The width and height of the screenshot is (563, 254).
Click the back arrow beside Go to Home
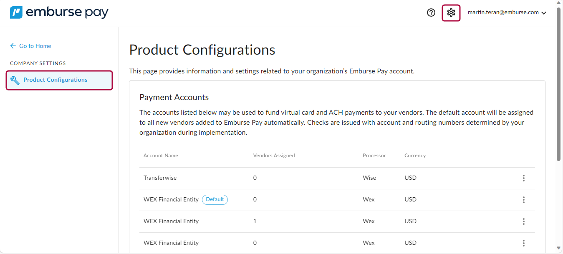(13, 46)
